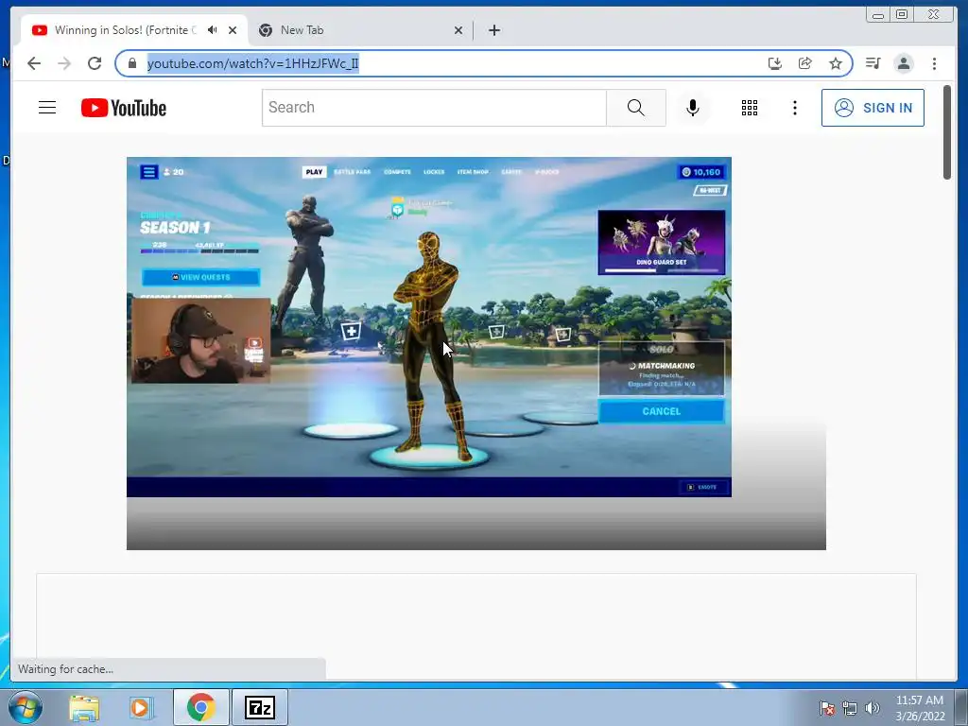Click the YouTube Search field

(x=434, y=108)
